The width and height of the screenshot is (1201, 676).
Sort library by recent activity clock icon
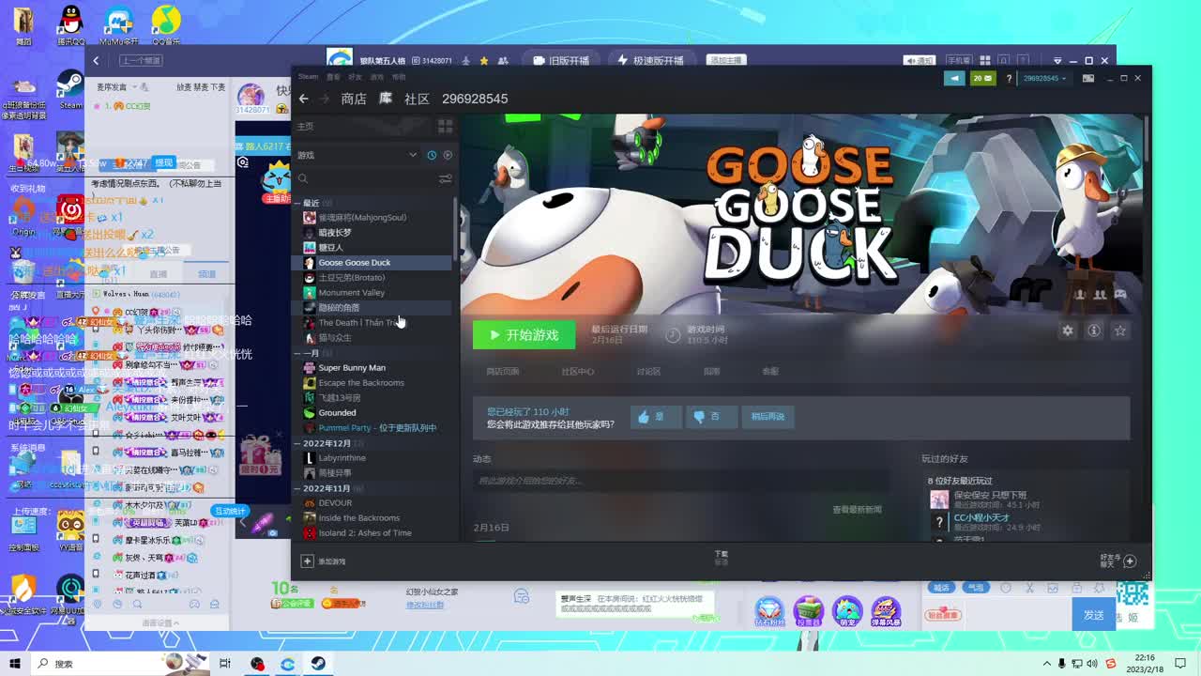click(x=432, y=155)
